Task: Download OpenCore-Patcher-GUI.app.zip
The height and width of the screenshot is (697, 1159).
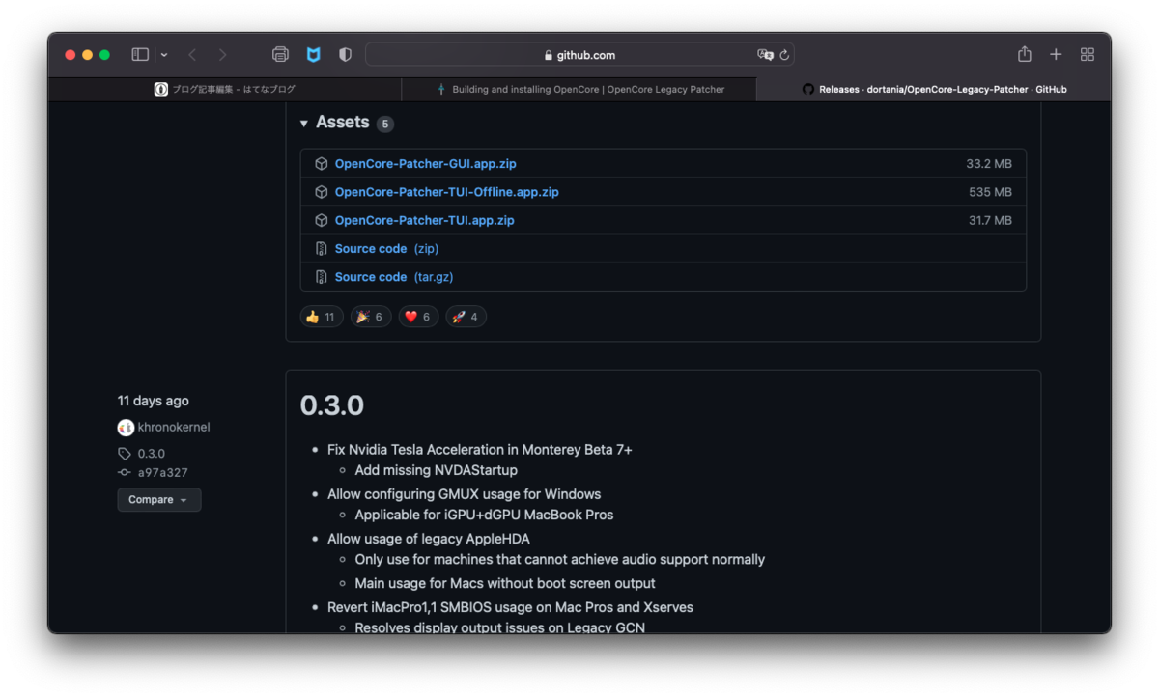Action: click(x=425, y=164)
